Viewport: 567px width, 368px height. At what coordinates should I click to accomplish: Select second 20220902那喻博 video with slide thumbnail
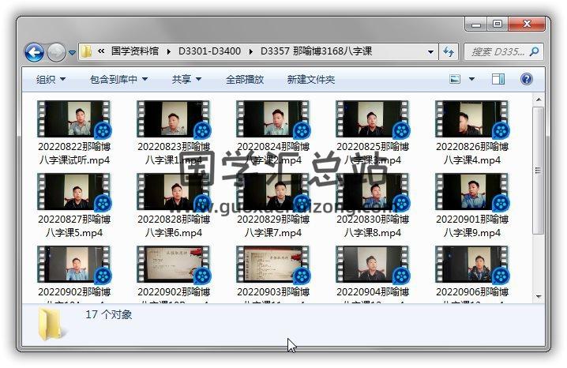click(x=174, y=265)
